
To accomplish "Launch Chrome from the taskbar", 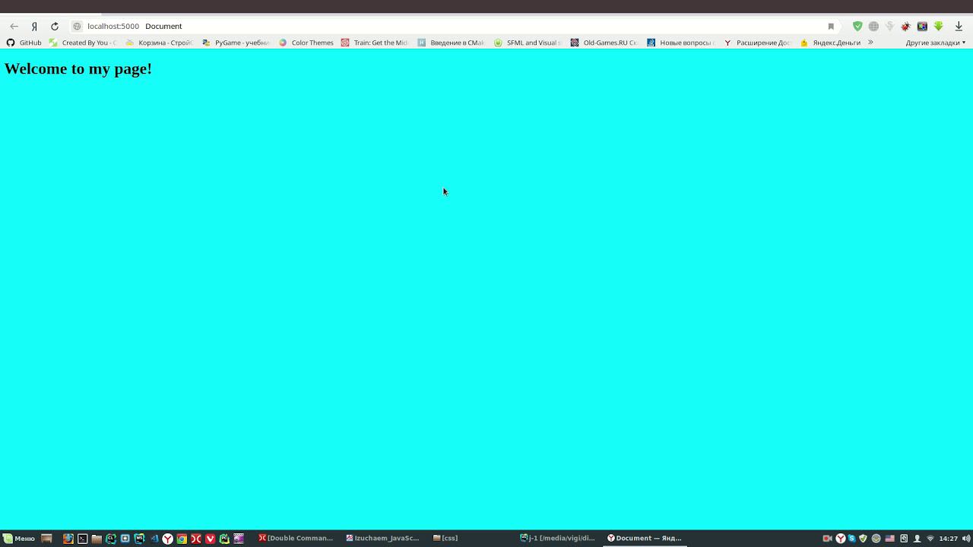I will (182, 538).
